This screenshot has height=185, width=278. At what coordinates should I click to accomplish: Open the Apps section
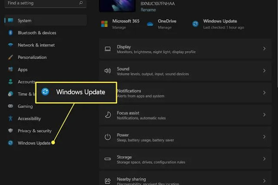coord(46,69)
